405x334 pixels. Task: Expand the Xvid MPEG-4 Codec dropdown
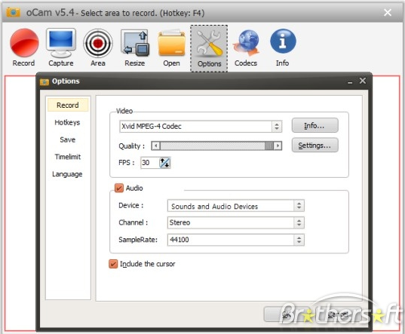(201, 127)
